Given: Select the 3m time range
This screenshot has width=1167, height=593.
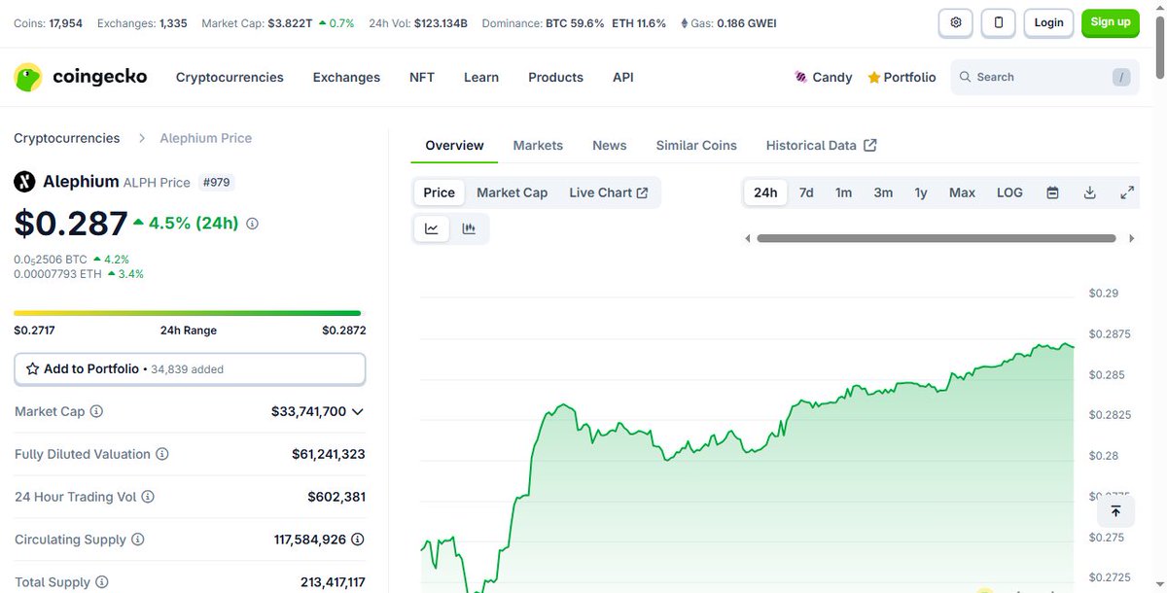Looking at the screenshot, I should [x=883, y=192].
